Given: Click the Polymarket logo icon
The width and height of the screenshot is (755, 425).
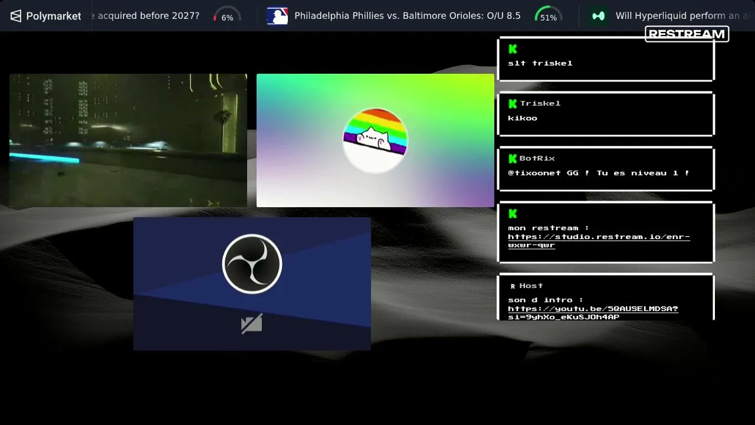Looking at the screenshot, I should (16, 16).
